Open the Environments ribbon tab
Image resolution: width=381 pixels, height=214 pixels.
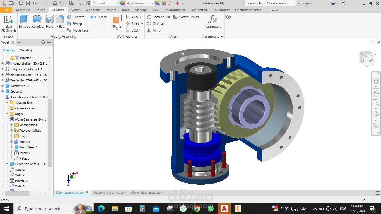coord(175,10)
